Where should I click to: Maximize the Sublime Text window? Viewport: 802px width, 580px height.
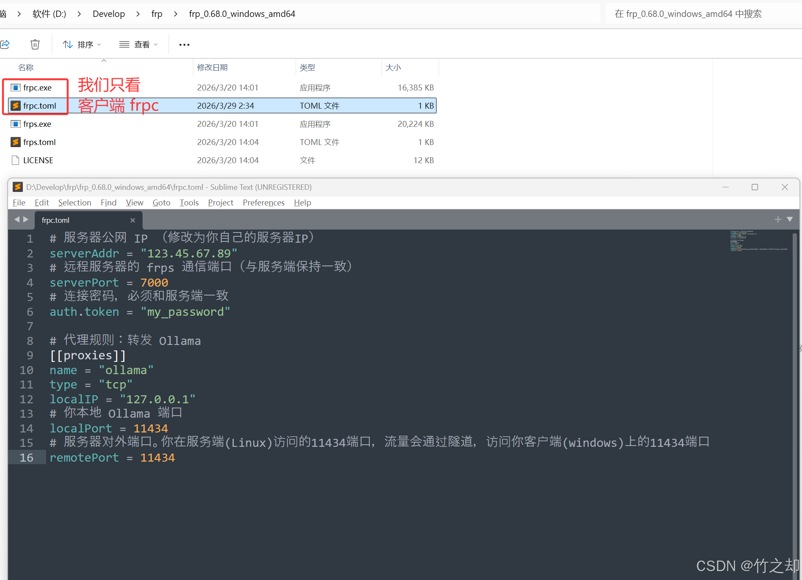[755, 187]
